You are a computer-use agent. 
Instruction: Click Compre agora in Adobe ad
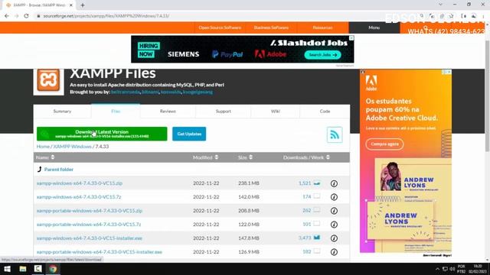pyautogui.click(x=384, y=144)
